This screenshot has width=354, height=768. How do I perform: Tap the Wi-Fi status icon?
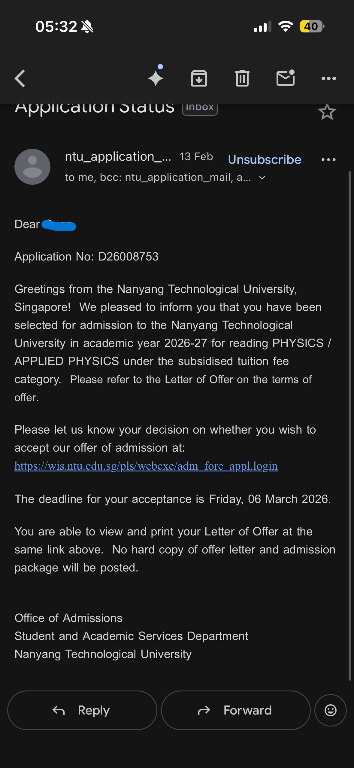[x=286, y=26]
